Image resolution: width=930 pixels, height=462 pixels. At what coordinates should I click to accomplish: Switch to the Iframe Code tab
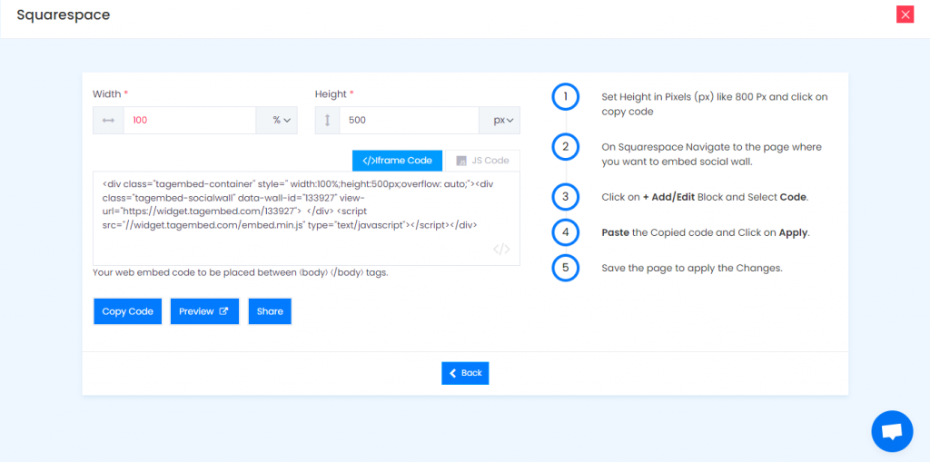(398, 160)
